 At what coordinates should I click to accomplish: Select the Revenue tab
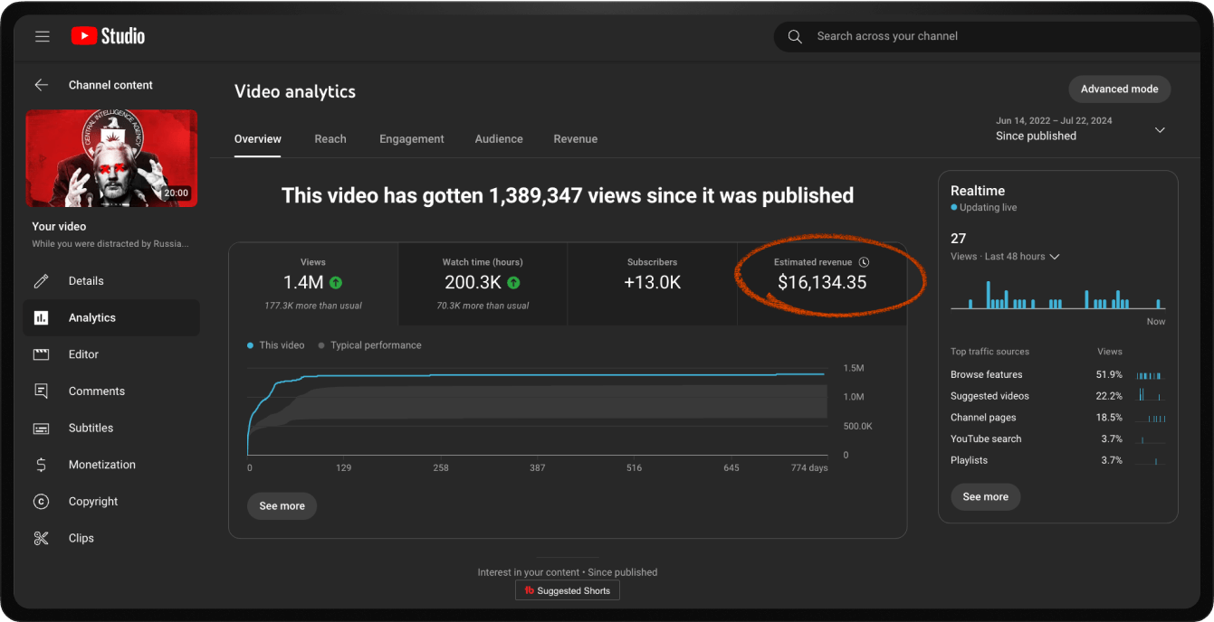(576, 139)
